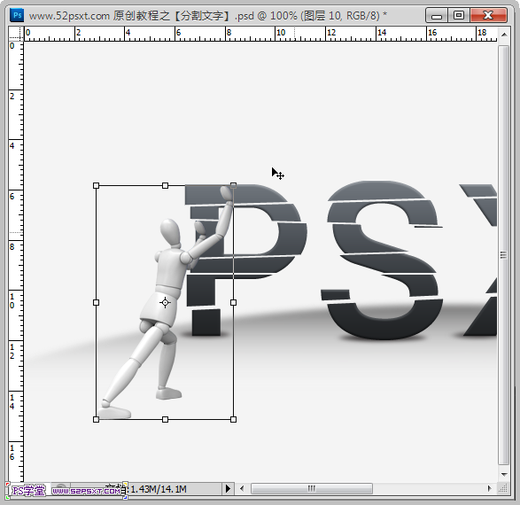The width and height of the screenshot is (520, 505).
Task: Maximize the document window
Action: click(x=459, y=15)
